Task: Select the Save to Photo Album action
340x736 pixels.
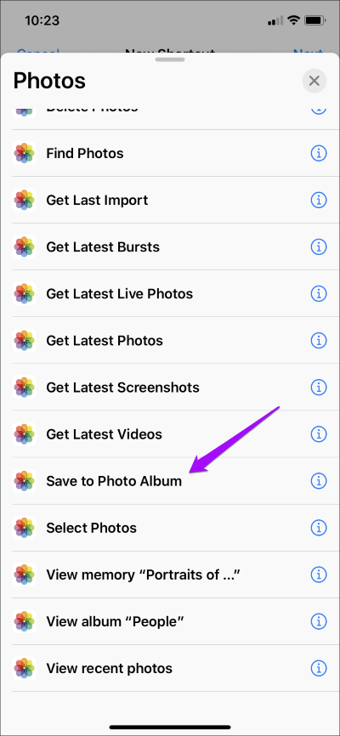Action: 170,481
